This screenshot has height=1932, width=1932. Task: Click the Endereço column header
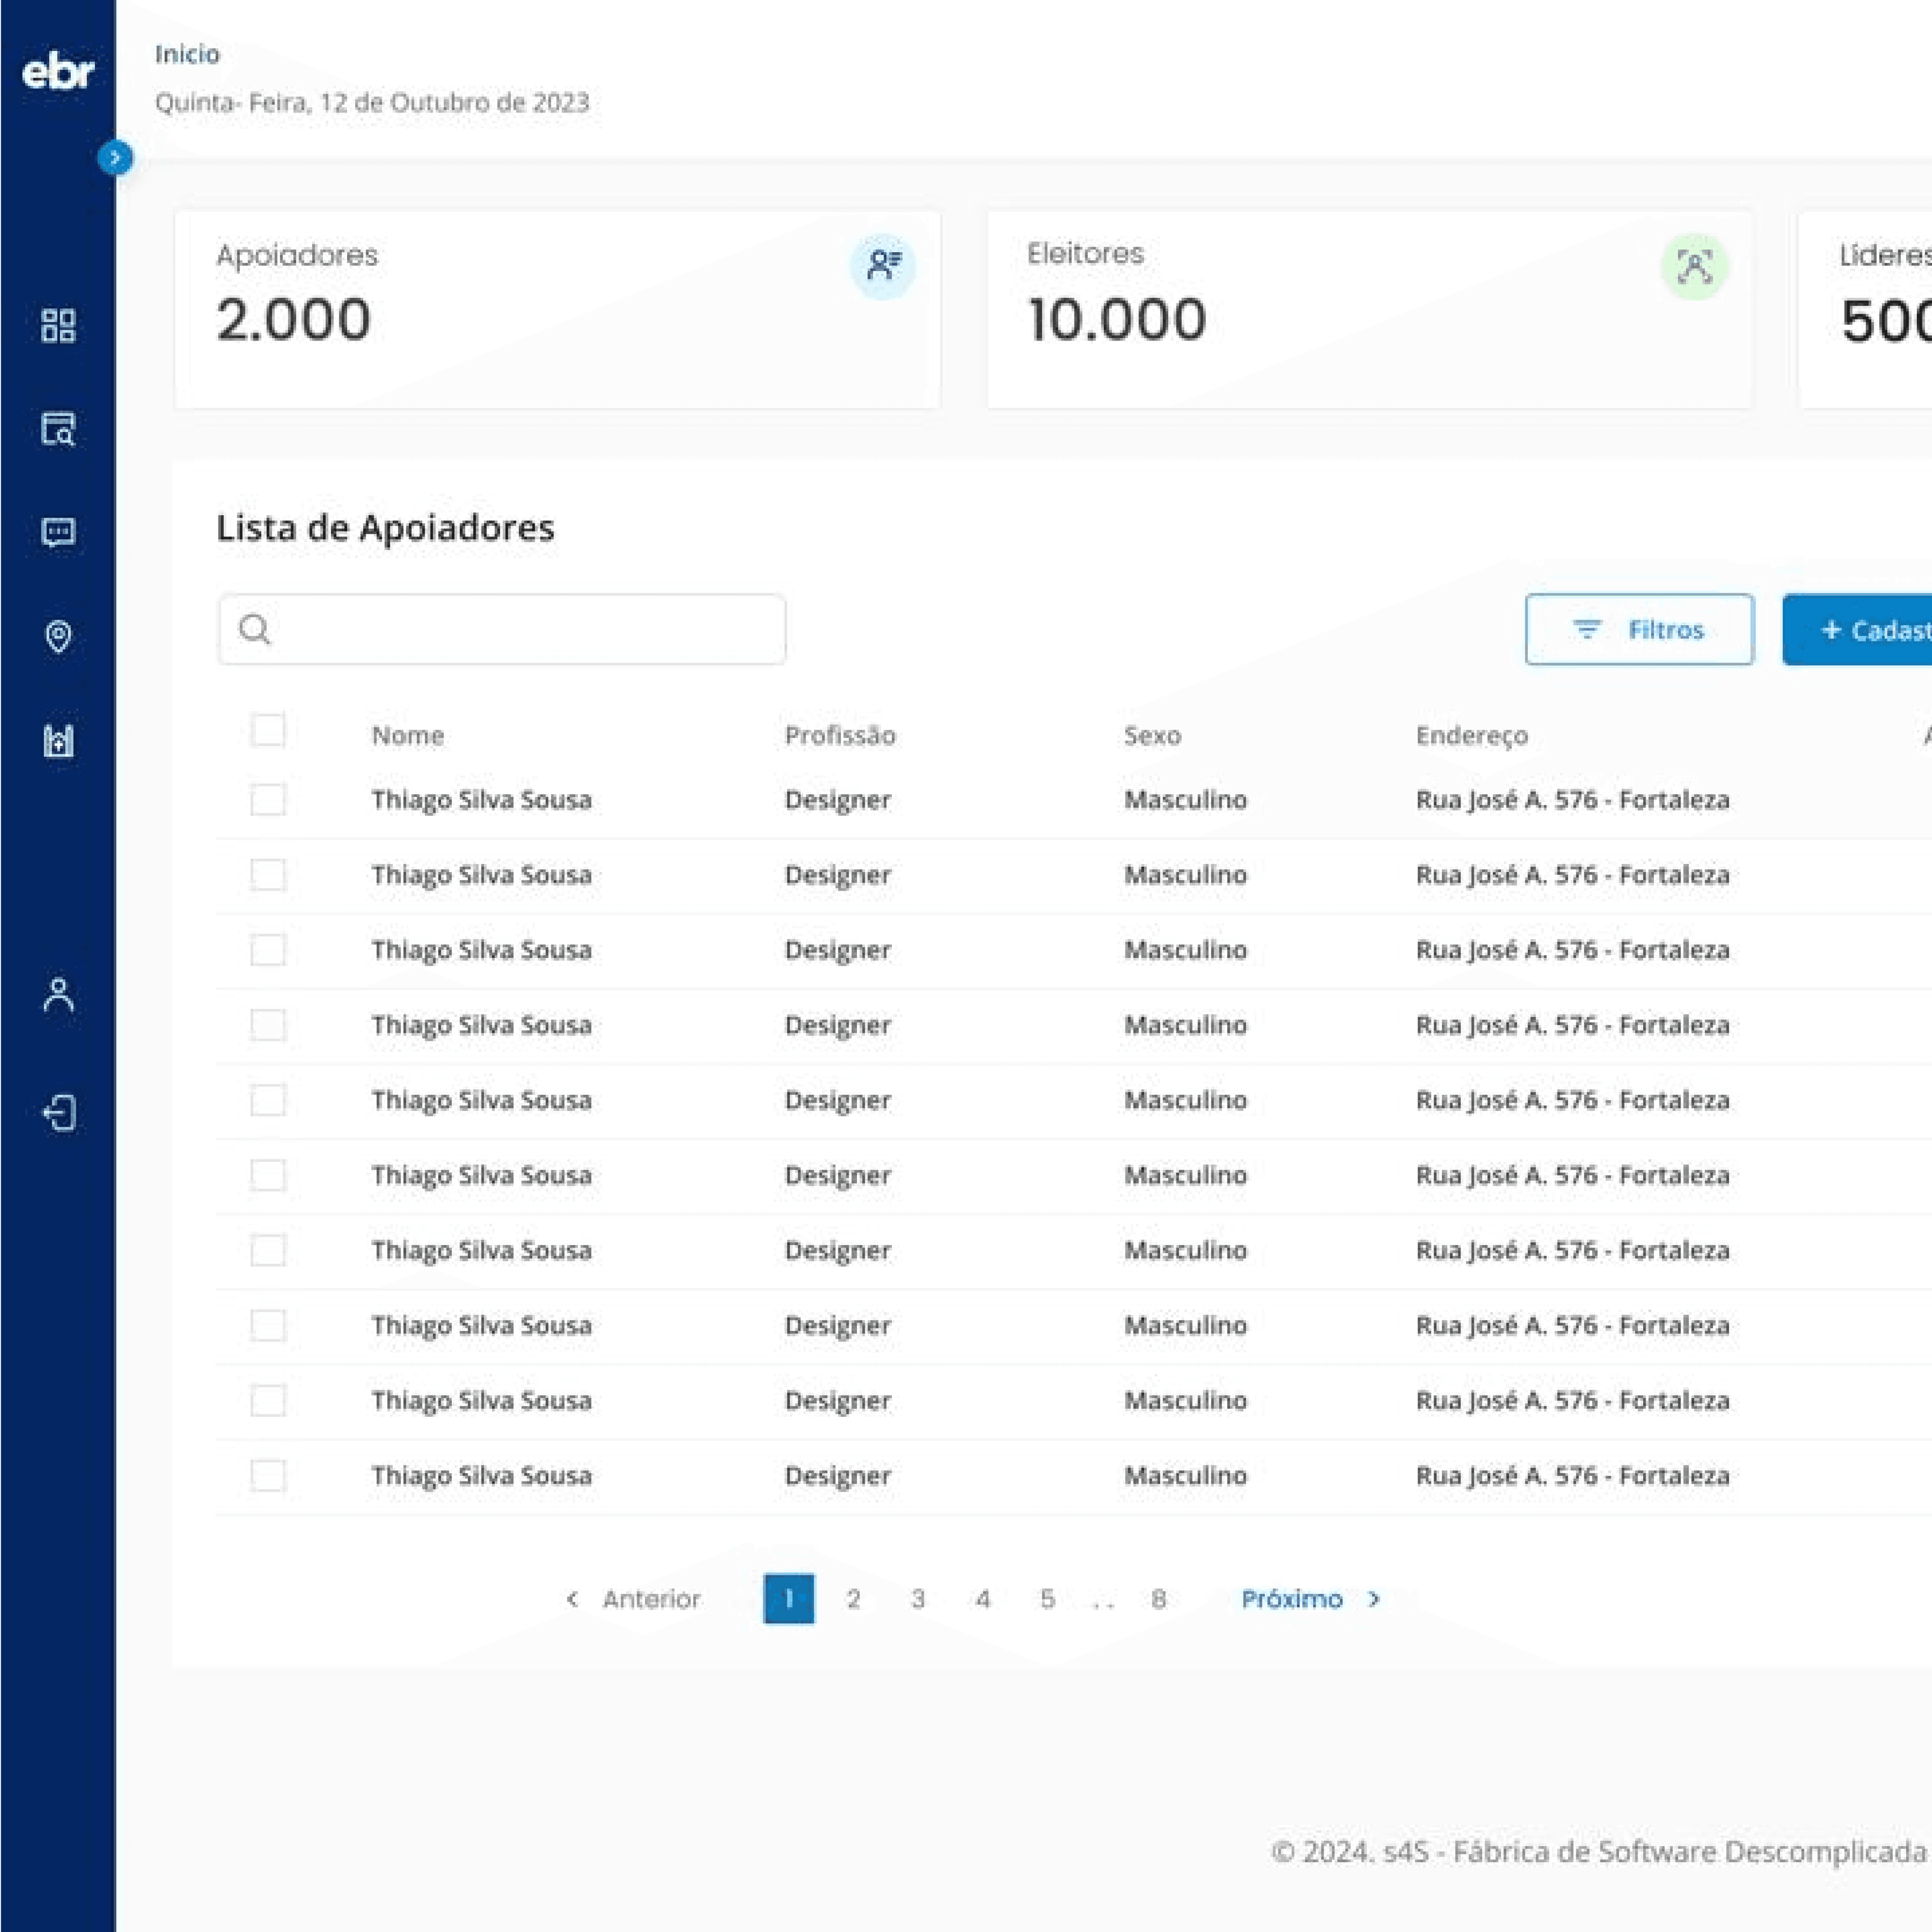tap(1472, 735)
